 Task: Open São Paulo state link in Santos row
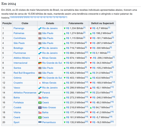pyautogui.click(x=48, y=68)
